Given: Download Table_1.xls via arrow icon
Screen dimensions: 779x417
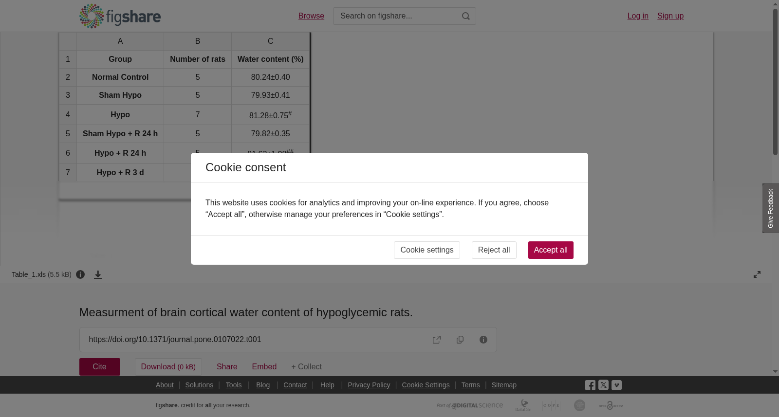Looking at the screenshot, I should [98, 275].
